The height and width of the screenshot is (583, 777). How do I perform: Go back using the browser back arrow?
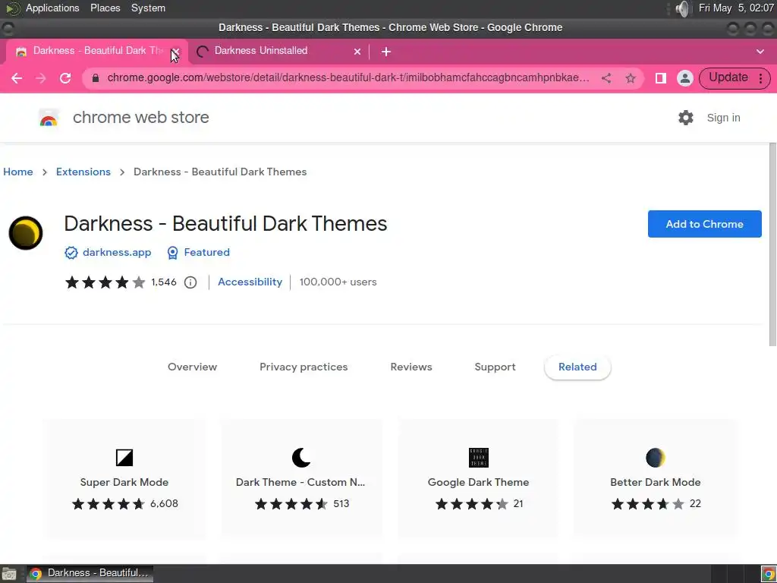coord(17,78)
